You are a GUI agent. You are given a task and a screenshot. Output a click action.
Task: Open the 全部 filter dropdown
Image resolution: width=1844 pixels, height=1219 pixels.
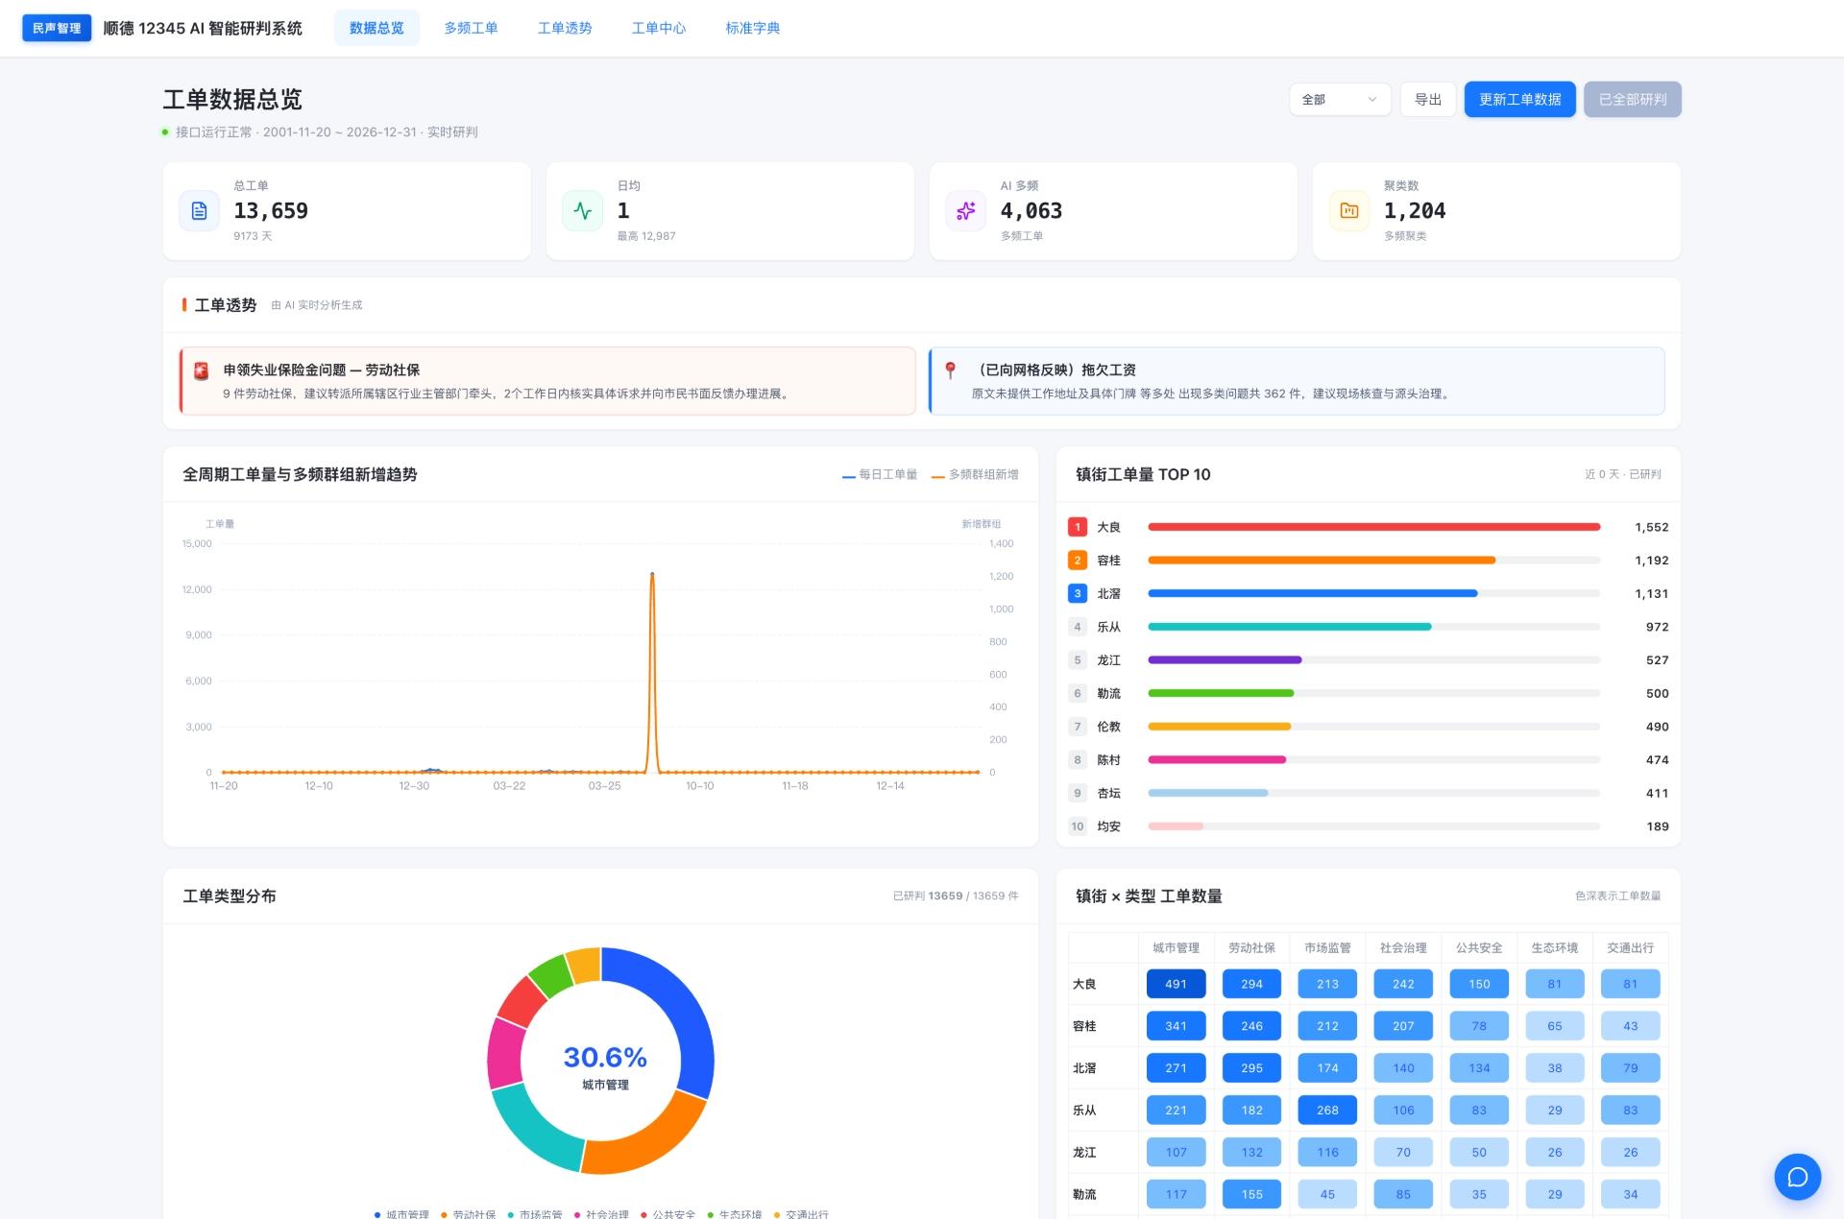pyautogui.click(x=1340, y=100)
